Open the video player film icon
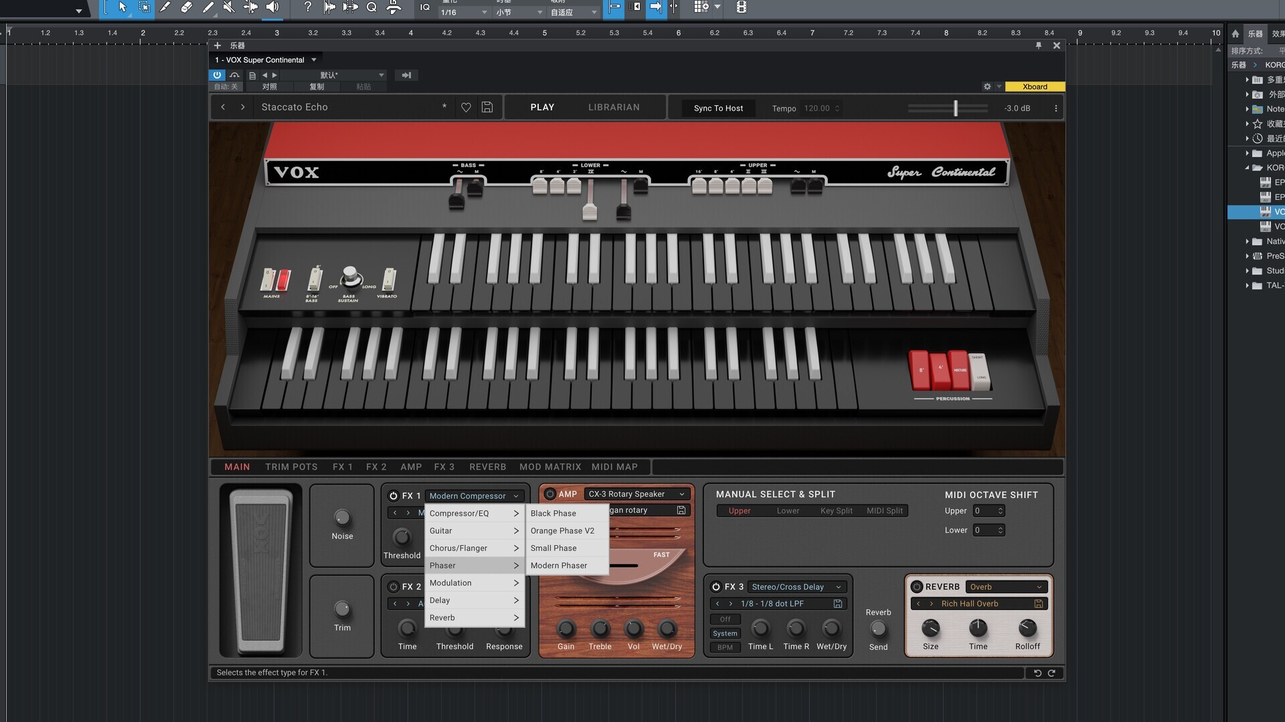1285x722 pixels. tap(741, 7)
